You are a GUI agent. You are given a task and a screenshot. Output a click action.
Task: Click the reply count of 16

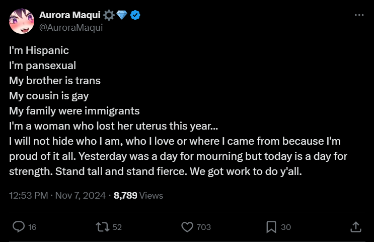32,227
